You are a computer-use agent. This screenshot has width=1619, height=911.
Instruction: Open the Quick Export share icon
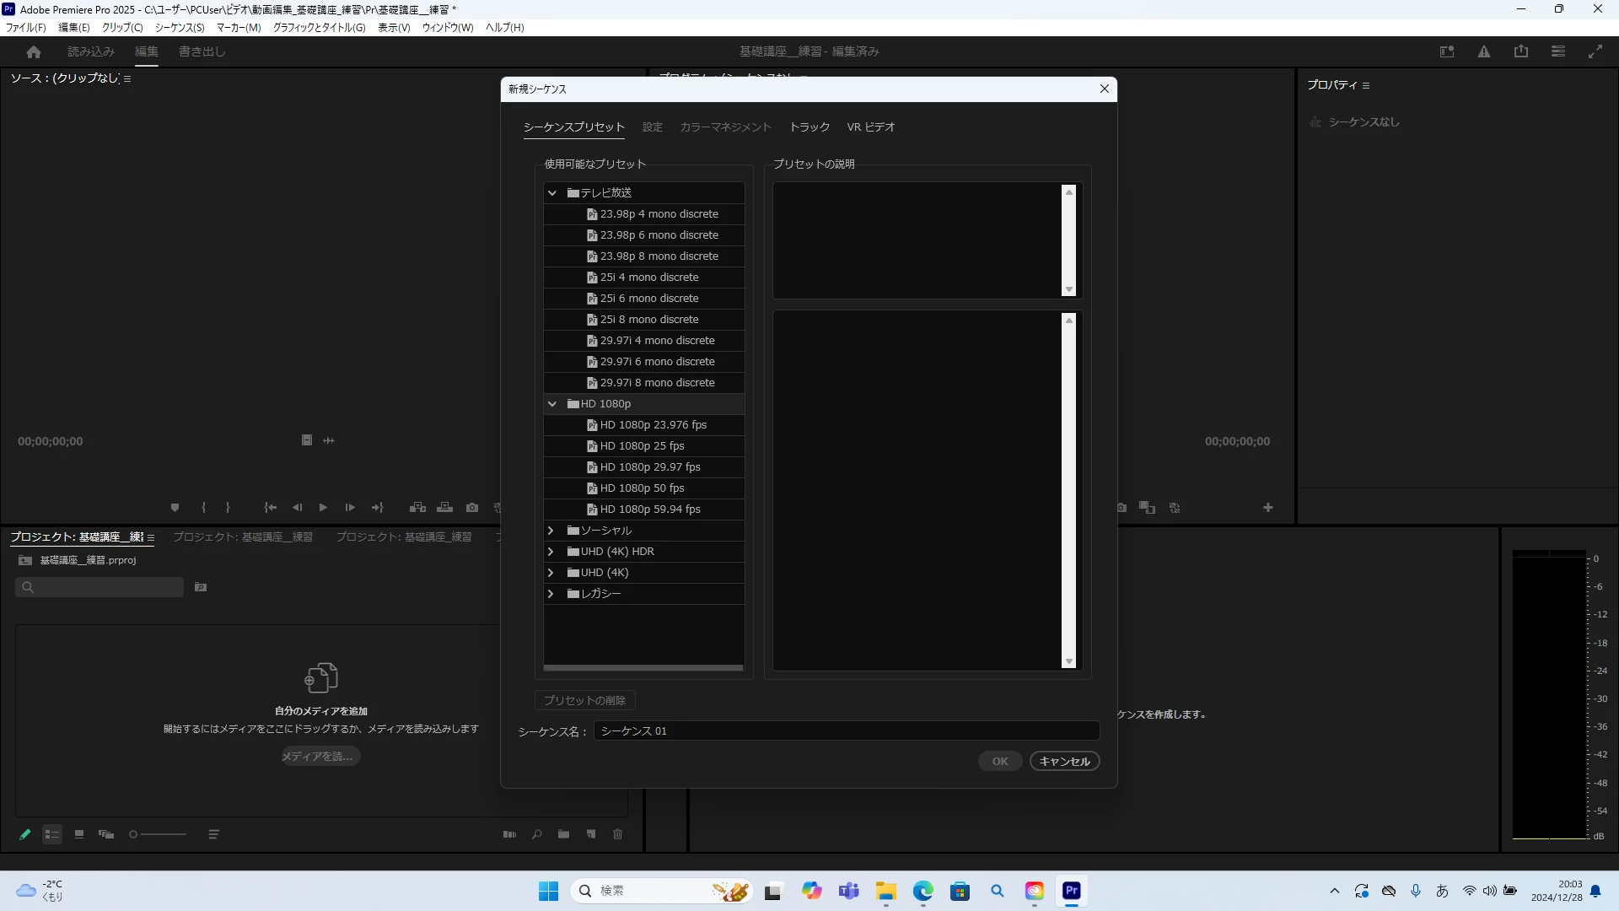click(x=1520, y=51)
